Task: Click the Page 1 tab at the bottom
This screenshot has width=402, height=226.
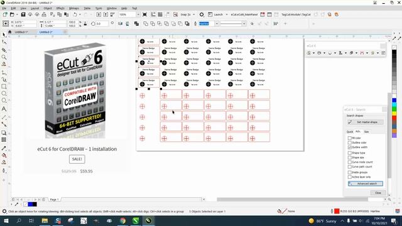Action: pos(54,200)
